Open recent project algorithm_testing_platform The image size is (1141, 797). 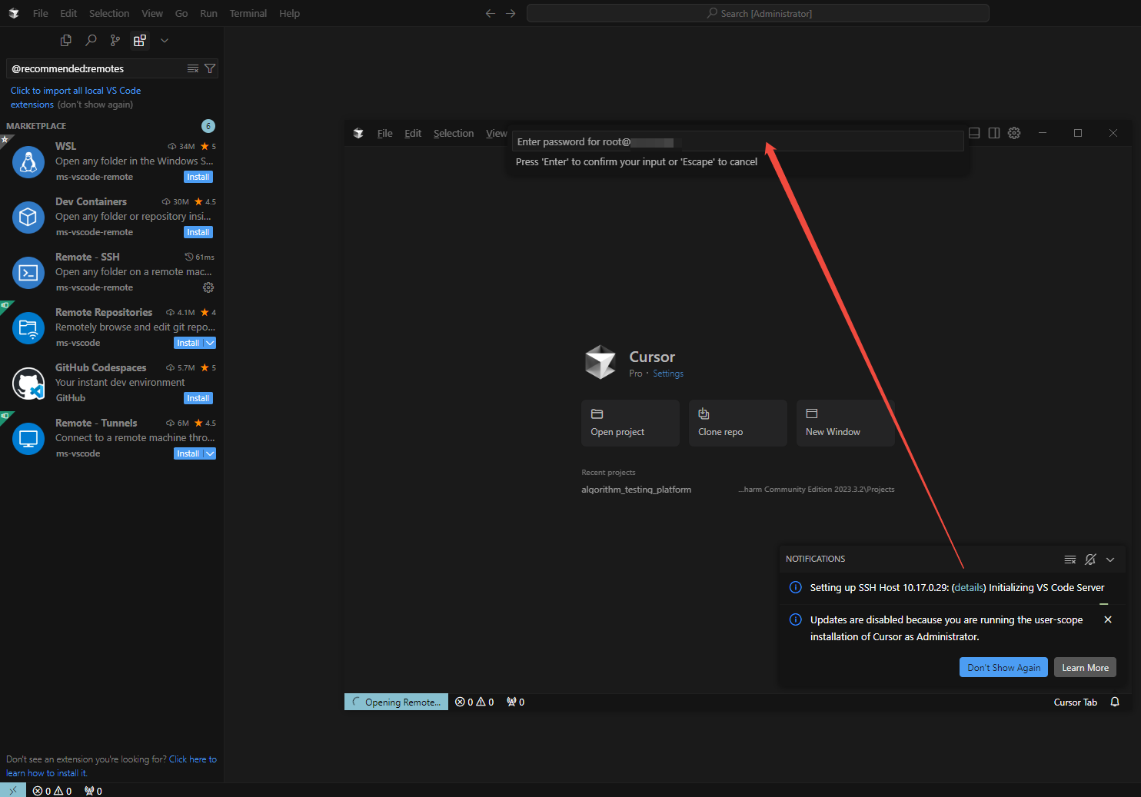pyautogui.click(x=636, y=490)
